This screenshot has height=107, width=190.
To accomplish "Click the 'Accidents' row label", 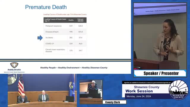I will point(49,38).
